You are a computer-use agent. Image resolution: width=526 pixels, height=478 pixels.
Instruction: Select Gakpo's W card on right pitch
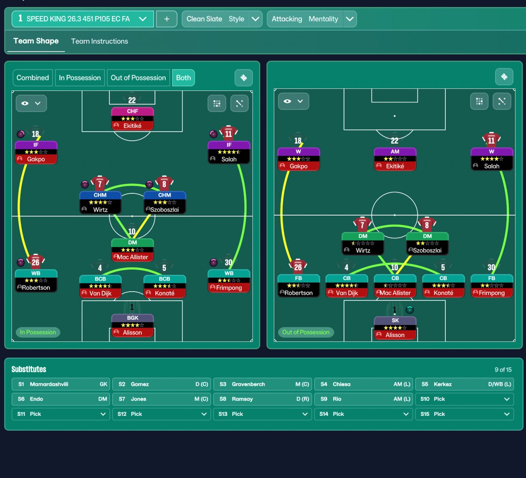(298, 159)
